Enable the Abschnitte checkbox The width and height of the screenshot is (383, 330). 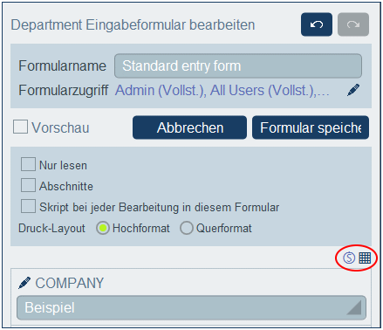tap(28, 185)
